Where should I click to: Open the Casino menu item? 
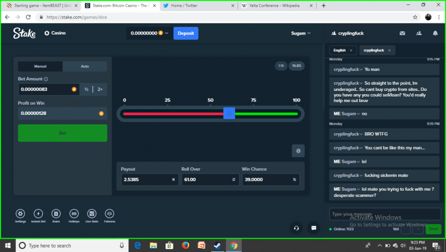[55, 33]
